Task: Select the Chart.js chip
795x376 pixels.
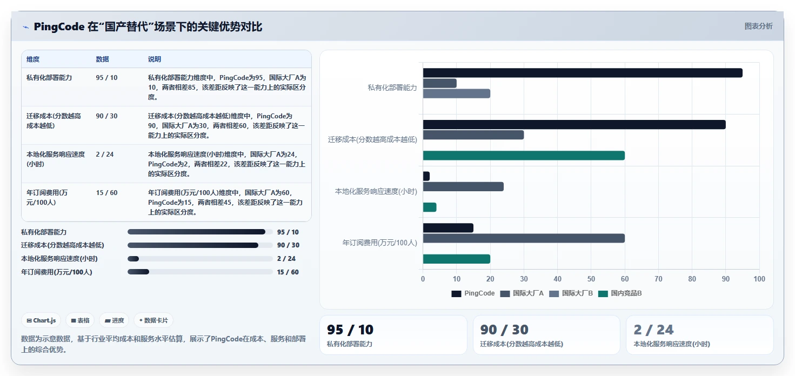Action: tap(42, 320)
